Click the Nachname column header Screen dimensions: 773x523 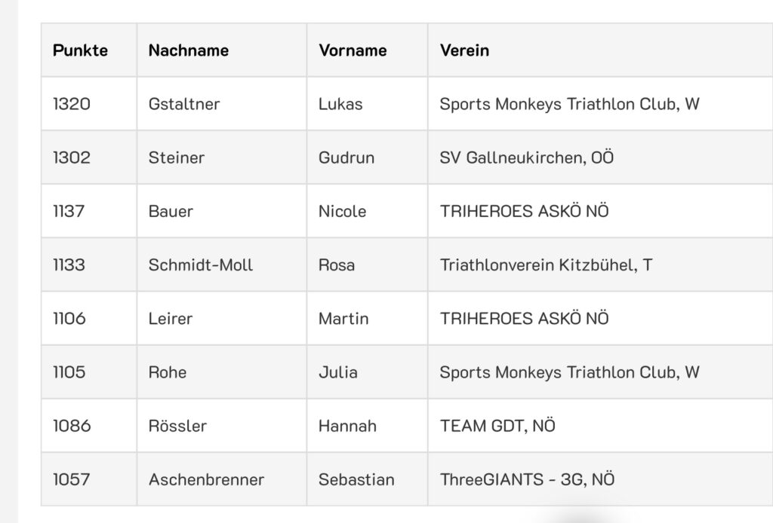(x=188, y=50)
